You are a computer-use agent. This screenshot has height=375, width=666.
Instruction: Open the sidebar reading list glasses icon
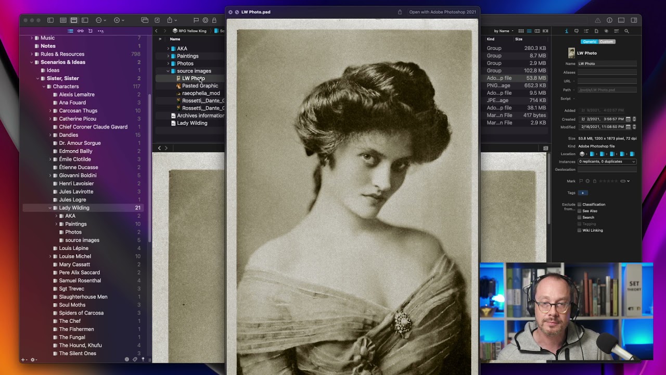click(80, 31)
